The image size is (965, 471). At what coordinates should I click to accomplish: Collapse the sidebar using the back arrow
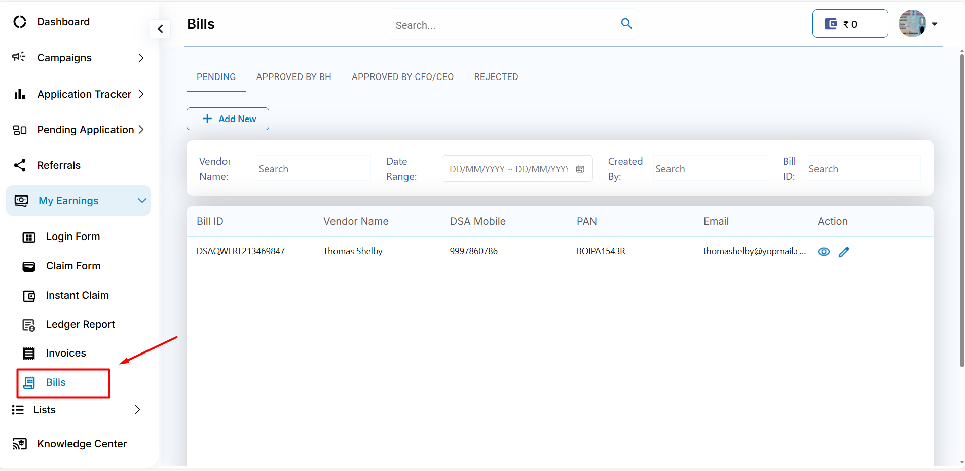pyautogui.click(x=160, y=29)
